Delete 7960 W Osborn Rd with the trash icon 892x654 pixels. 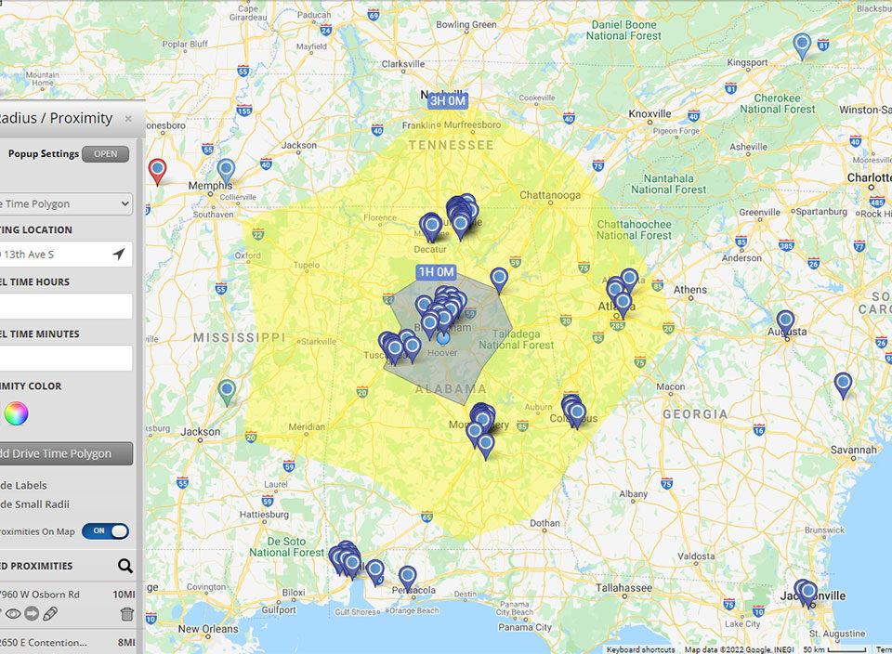(127, 614)
